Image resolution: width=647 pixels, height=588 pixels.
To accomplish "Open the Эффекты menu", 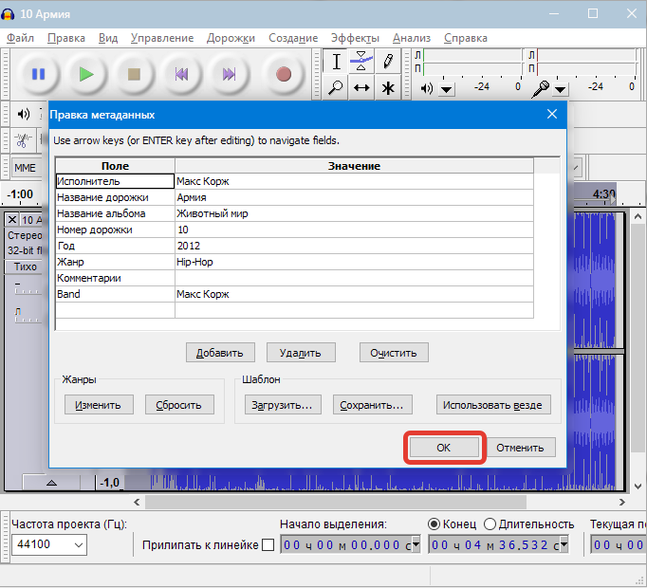I will coord(355,38).
